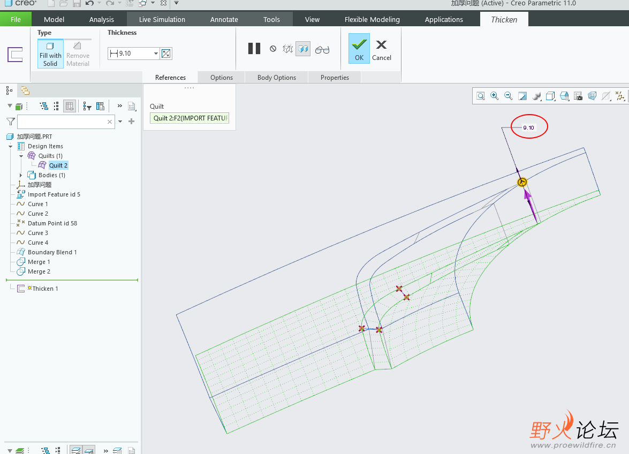Switch to the Model Tree tab icon
This screenshot has width=629, height=454.
[x=9, y=90]
